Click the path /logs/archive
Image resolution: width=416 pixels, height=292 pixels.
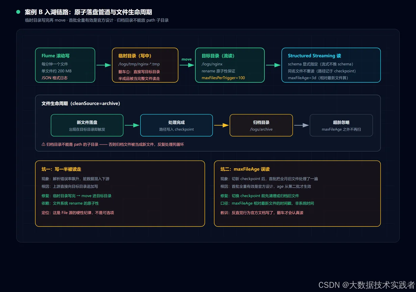261,129
